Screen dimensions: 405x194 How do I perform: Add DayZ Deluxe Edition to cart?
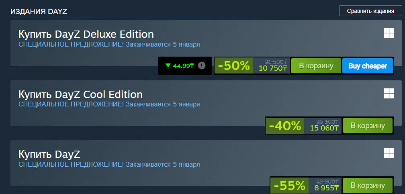[x=316, y=65]
